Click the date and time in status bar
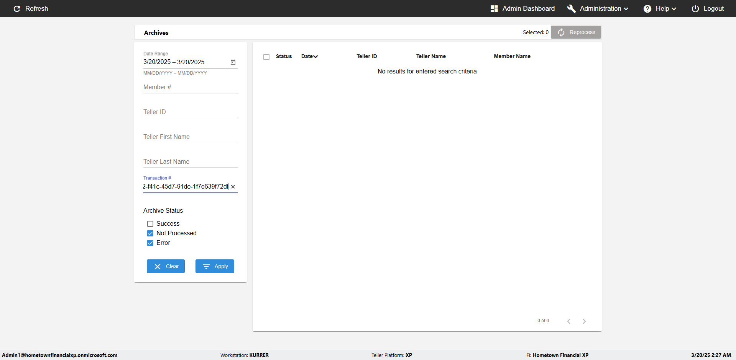The height and width of the screenshot is (360, 736). (x=711, y=355)
